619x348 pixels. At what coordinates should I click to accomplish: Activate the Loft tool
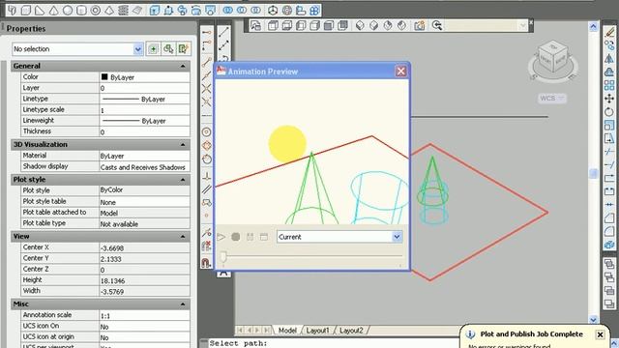(211, 11)
